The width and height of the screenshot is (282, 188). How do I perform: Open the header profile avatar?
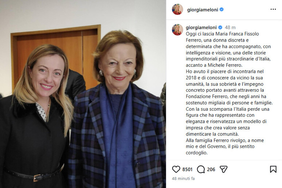(177, 9)
